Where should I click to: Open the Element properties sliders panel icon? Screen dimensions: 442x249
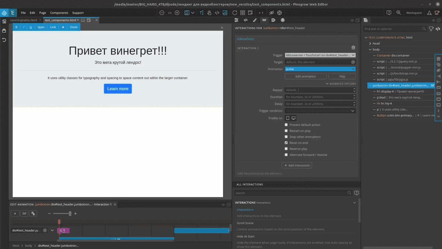pos(236,20)
